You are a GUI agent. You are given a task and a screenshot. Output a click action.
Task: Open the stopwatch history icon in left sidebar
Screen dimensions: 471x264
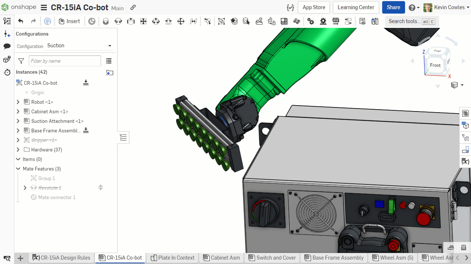(7, 72)
